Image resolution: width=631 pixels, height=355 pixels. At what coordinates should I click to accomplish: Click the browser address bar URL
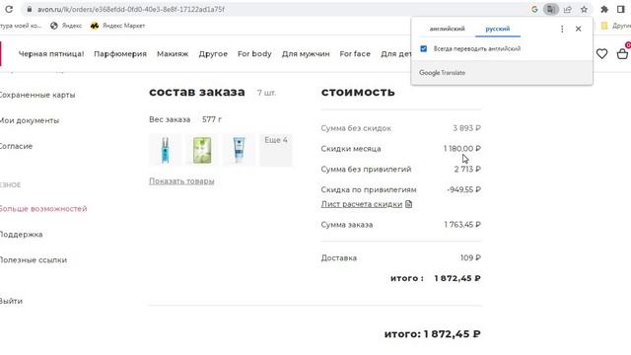click(131, 9)
